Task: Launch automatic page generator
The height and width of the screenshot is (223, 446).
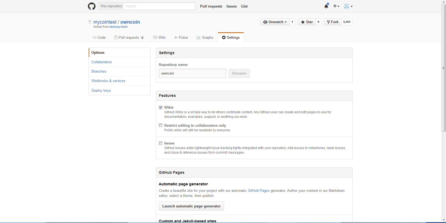Action: click(x=191, y=206)
